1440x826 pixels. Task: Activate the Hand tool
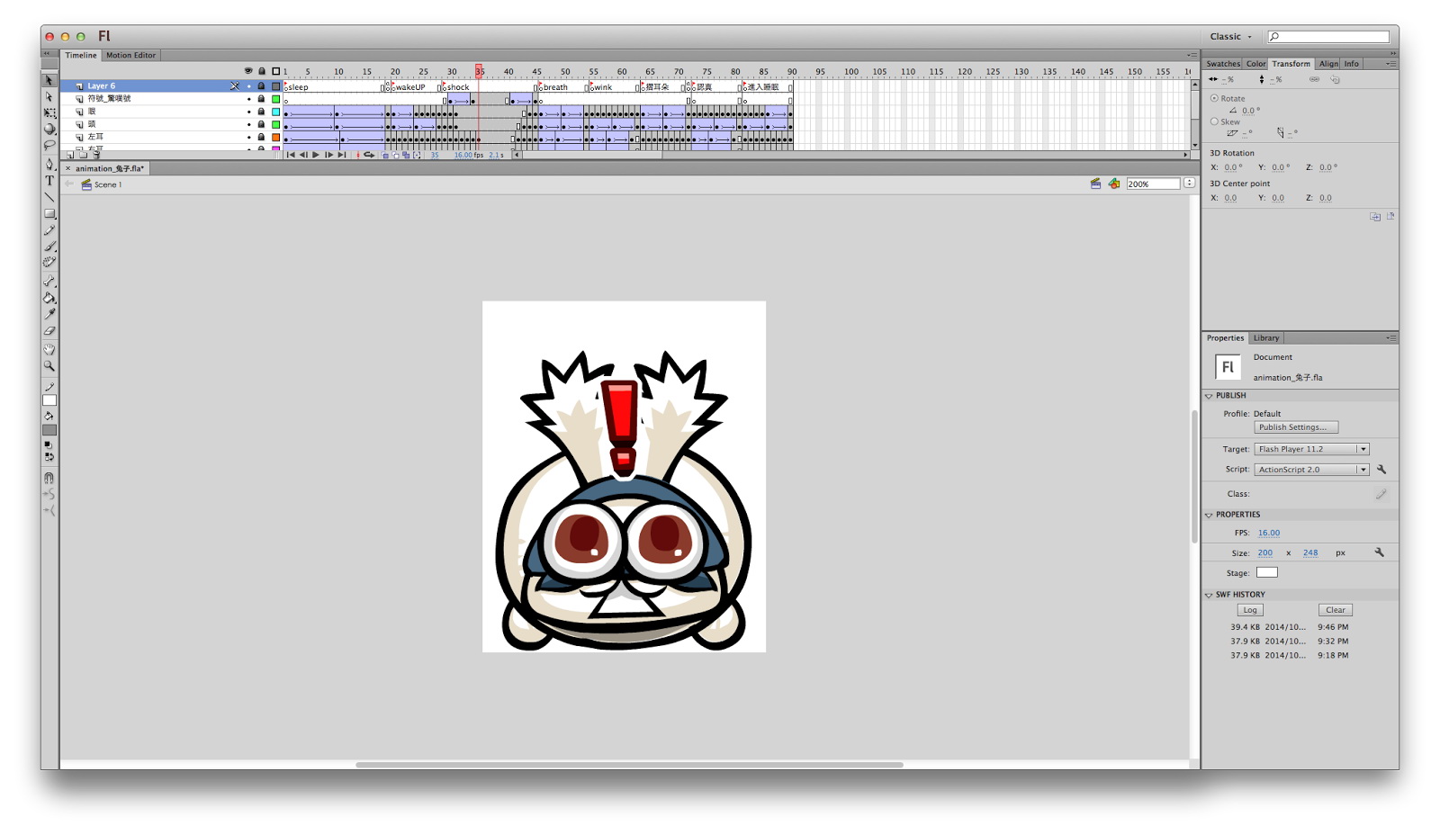point(49,349)
